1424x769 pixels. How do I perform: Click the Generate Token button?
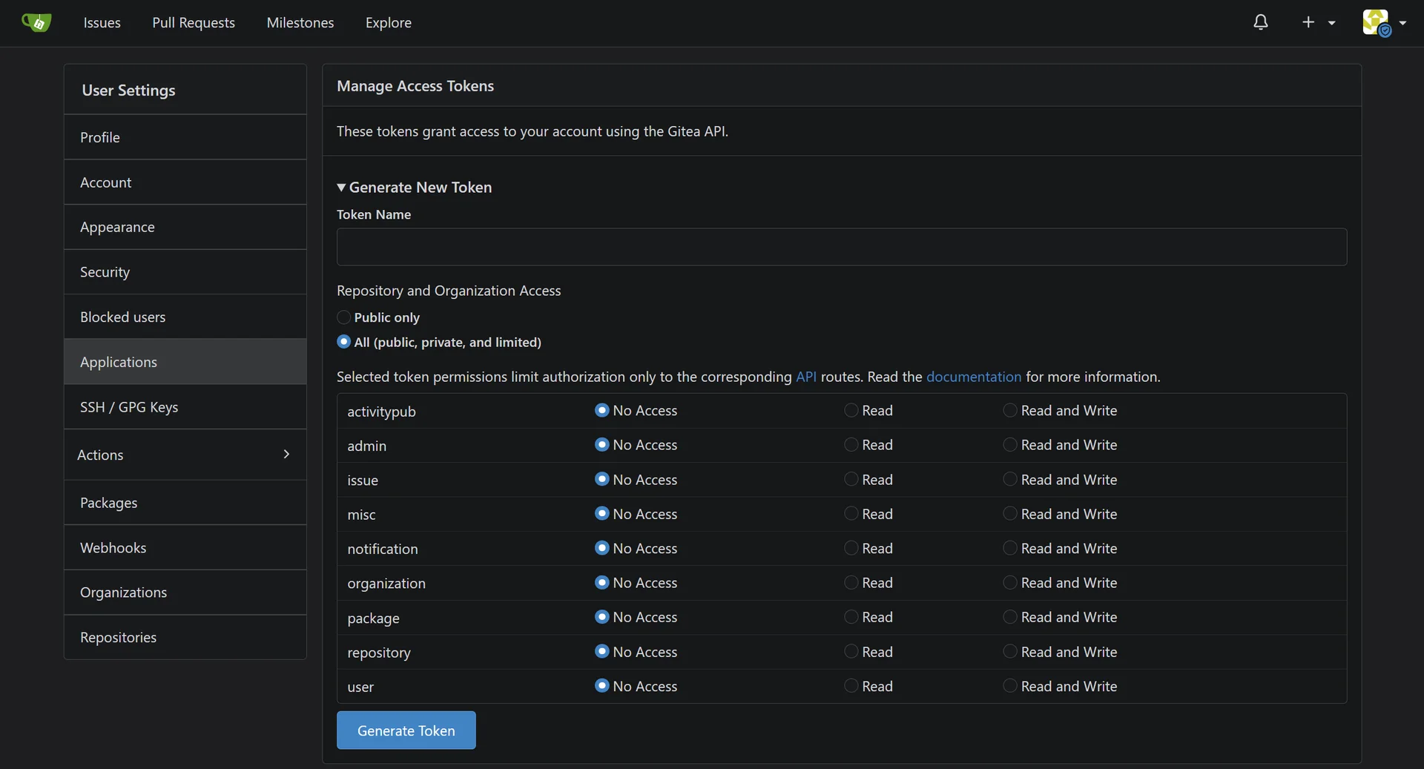pyautogui.click(x=406, y=730)
